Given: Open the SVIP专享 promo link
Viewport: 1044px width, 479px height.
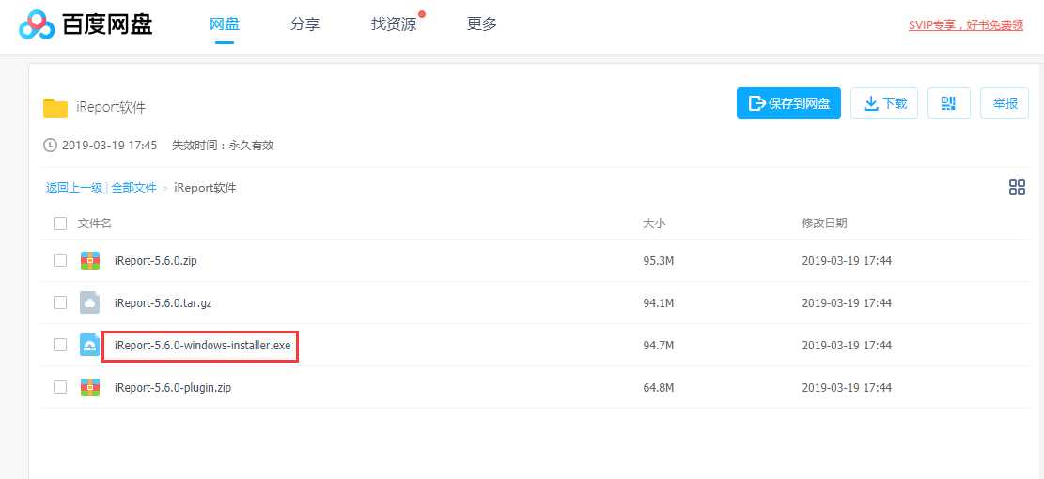Looking at the screenshot, I should point(965,25).
